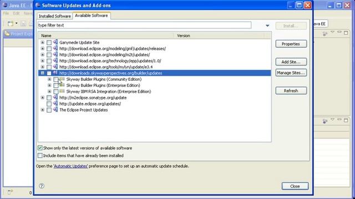The image size is (355, 199).
Task: Focus the type filter text field
Action: click(x=144, y=25)
